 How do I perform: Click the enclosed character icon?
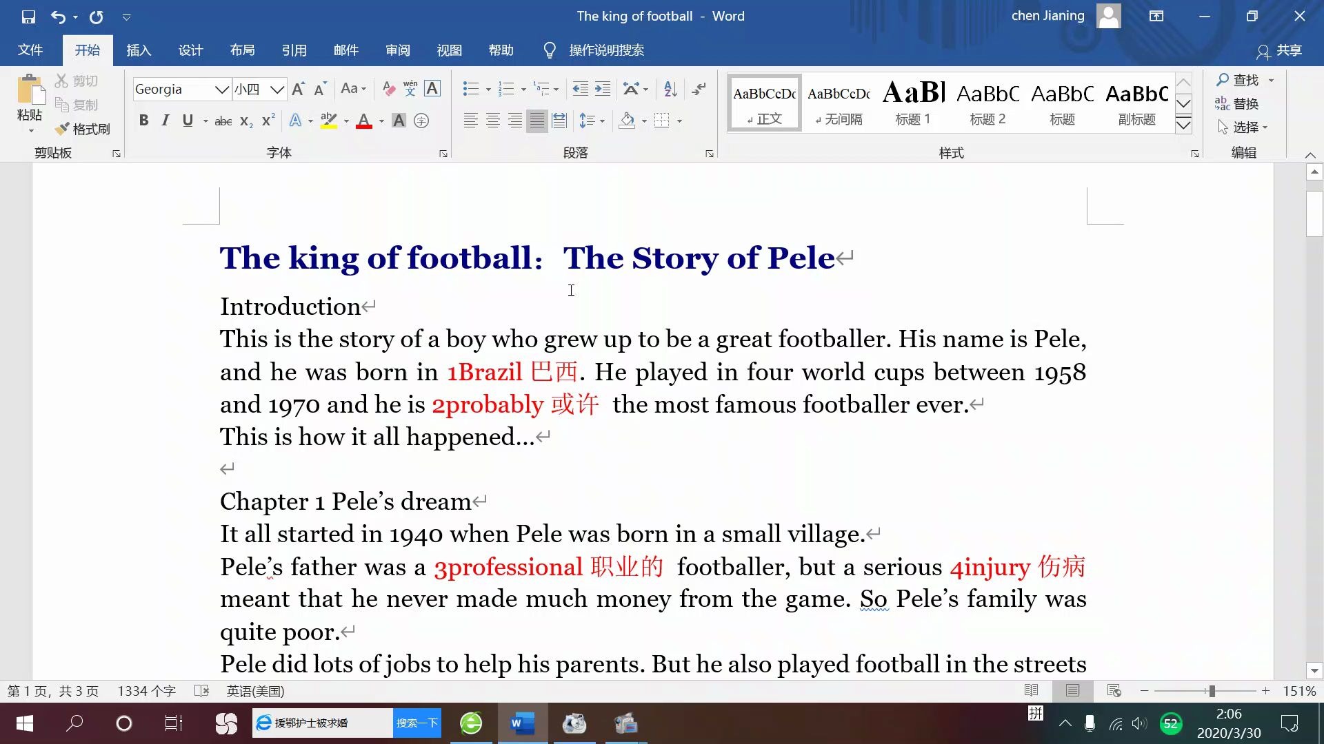tap(421, 121)
